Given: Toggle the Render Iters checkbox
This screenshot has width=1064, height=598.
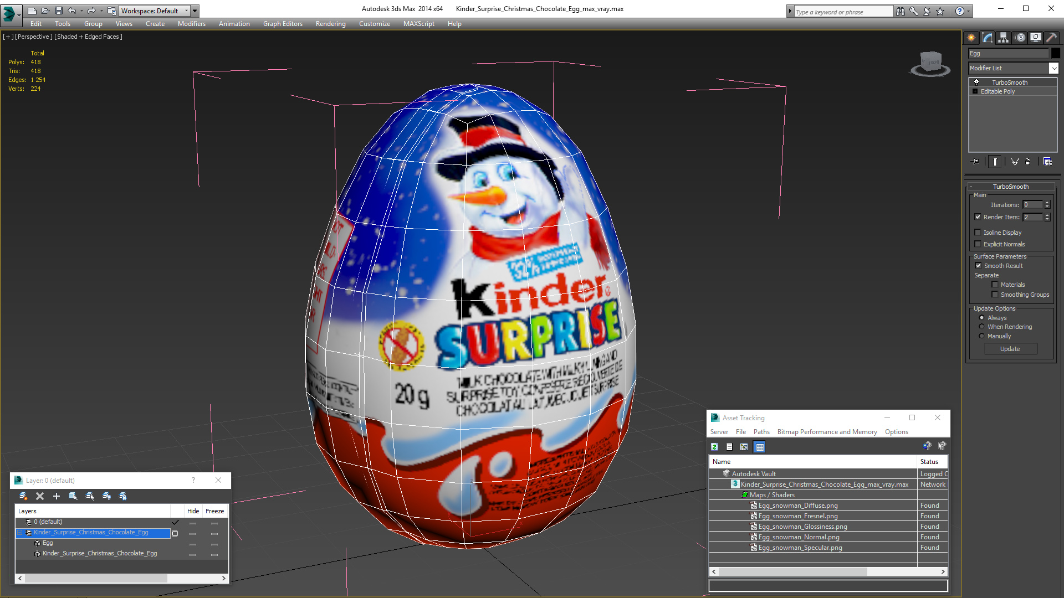Looking at the screenshot, I should tap(978, 217).
